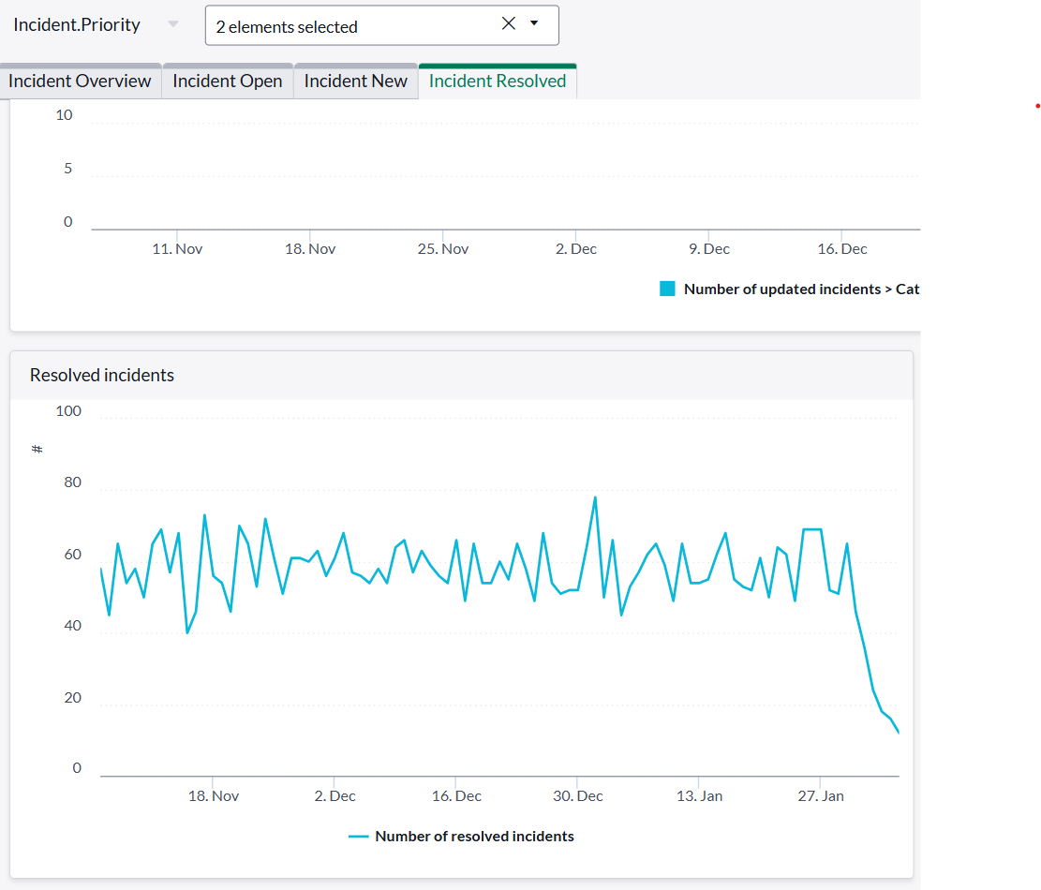
Task: Click the blue square legend swatch for updated incidents
Action: pyautogui.click(x=667, y=289)
